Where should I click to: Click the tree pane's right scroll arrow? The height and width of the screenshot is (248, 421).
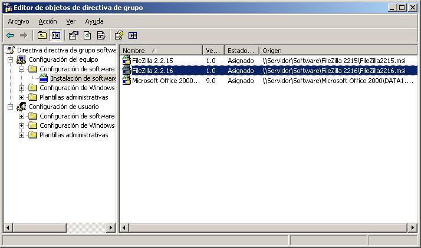click(111, 227)
